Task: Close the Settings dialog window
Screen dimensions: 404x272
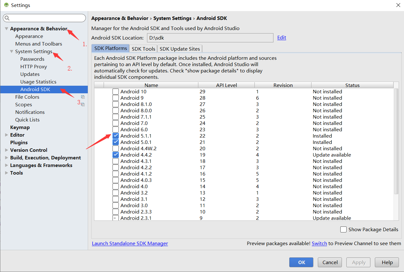Action: (x=398, y=5)
